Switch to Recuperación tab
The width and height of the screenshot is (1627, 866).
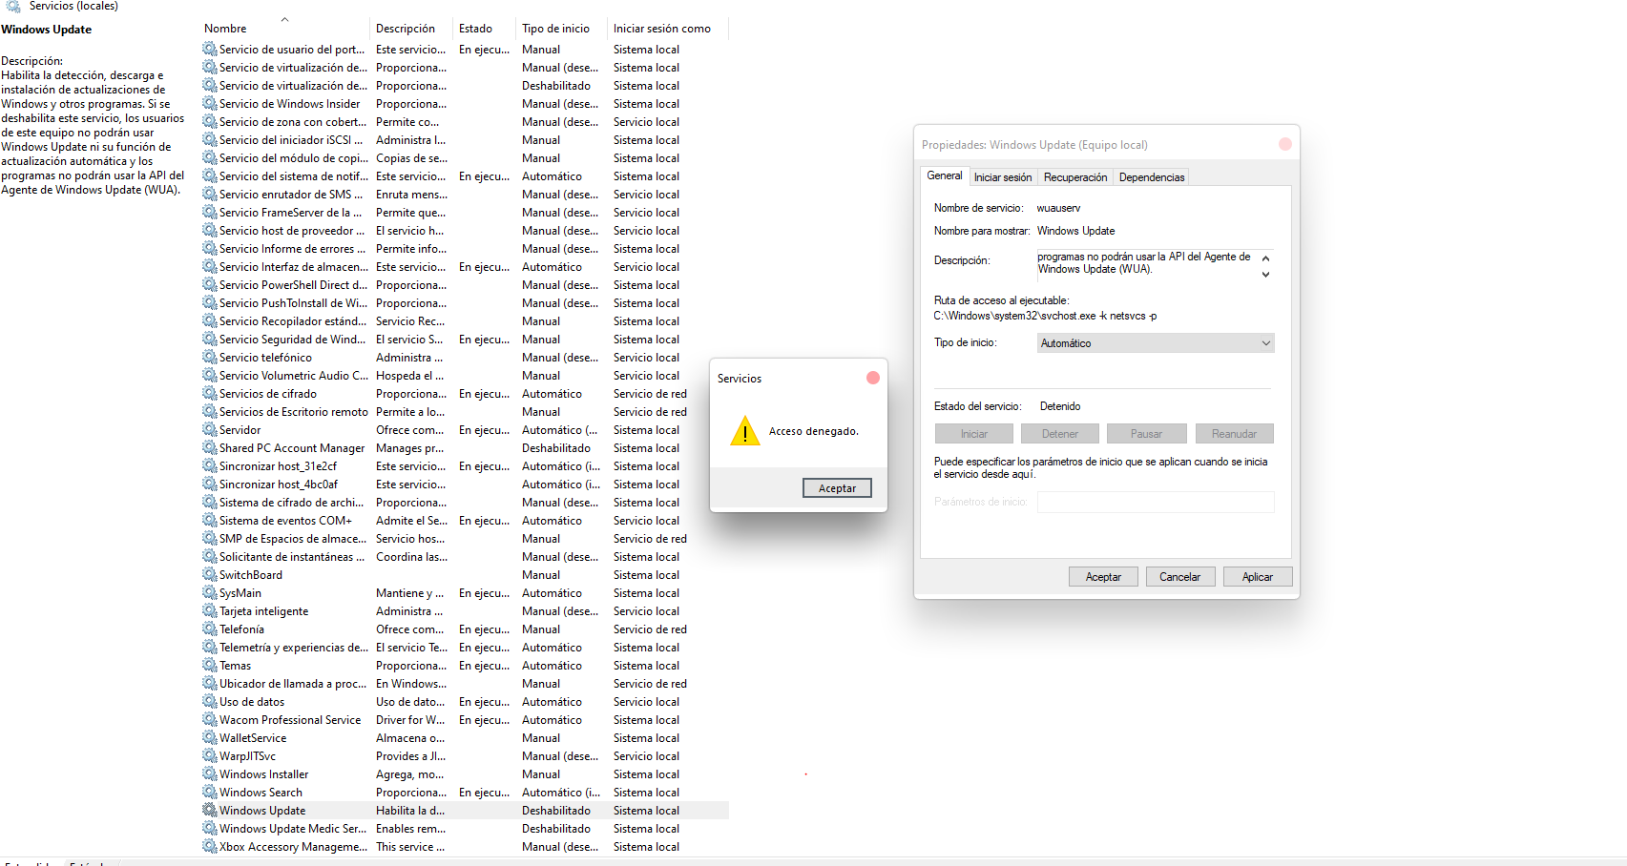pyautogui.click(x=1075, y=177)
